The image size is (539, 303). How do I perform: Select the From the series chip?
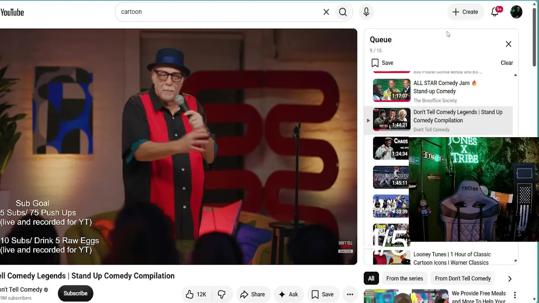click(x=405, y=279)
